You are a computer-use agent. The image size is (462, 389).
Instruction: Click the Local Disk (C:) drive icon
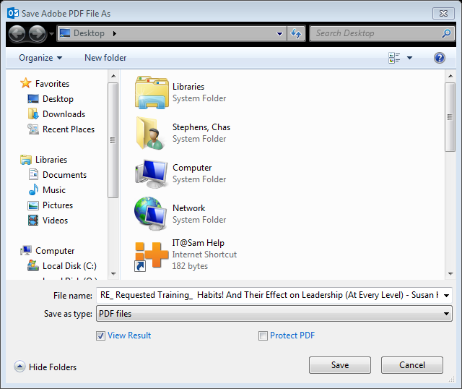33,265
